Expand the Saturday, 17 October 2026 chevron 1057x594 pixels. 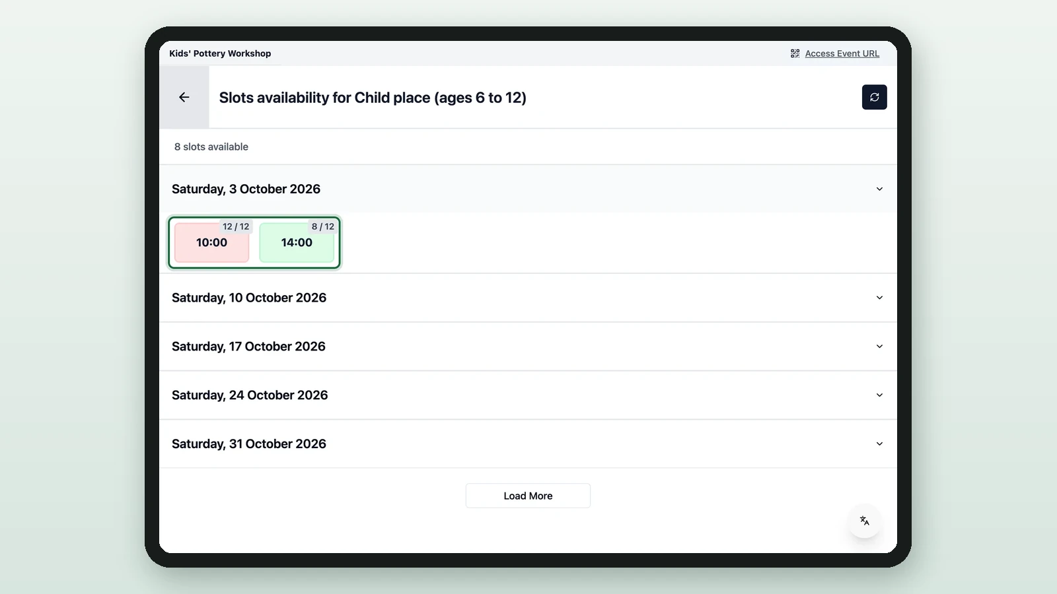point(879,346)
